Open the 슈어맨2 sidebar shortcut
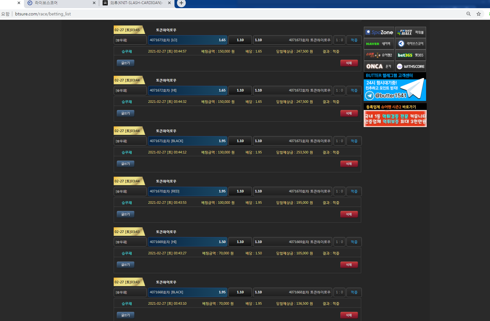Screen dimensions: 490x321 click(379, 55)
